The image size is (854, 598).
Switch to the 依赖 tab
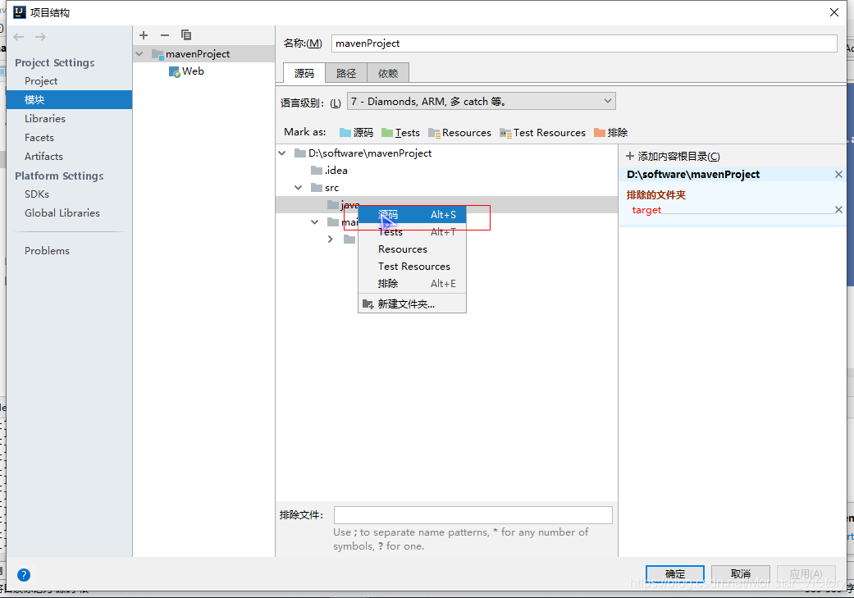point(388,73)
